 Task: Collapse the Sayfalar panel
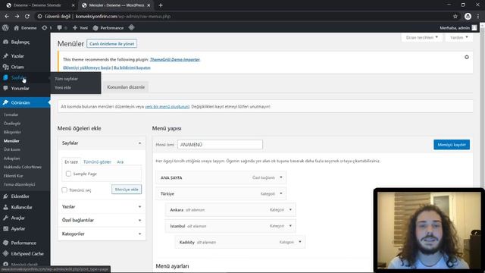coord(139,143)
